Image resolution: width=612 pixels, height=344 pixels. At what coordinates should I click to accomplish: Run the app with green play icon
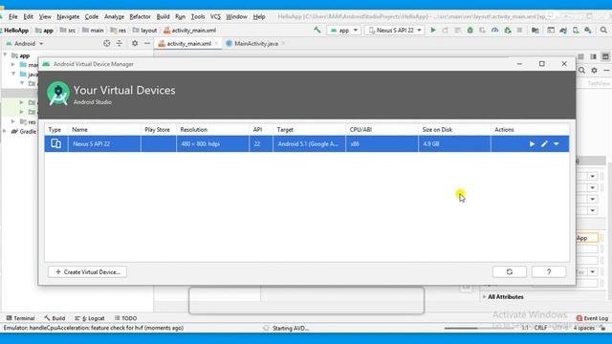click(433, 30)
